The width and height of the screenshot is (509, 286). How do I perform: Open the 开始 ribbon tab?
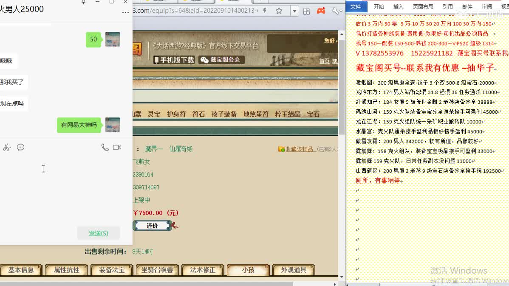(379, 6)
